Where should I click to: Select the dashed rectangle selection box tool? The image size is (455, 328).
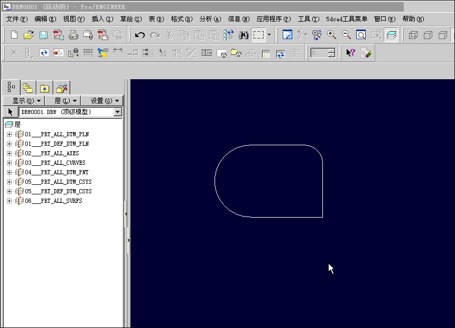[x=258, y=35]
